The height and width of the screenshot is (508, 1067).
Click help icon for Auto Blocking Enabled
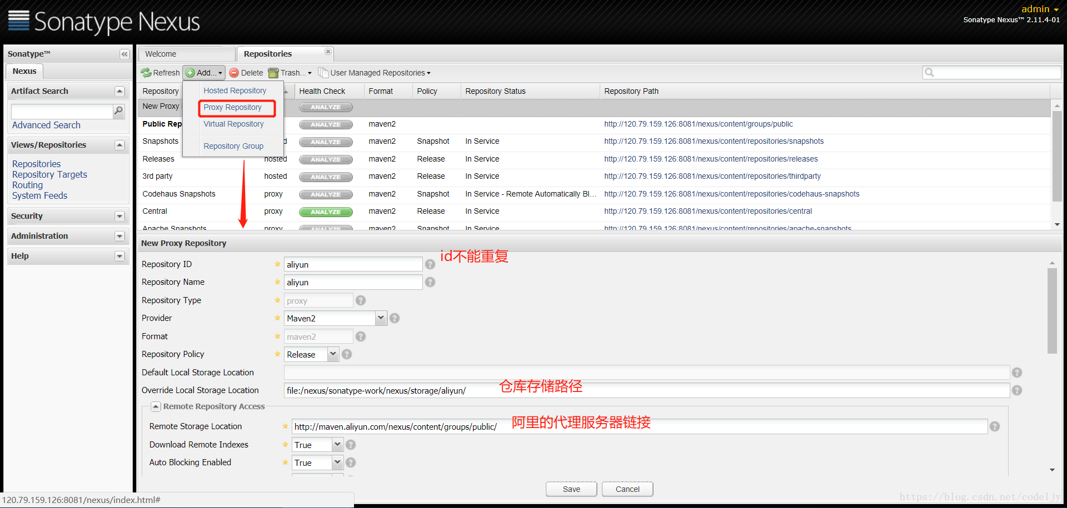point(351,462)
